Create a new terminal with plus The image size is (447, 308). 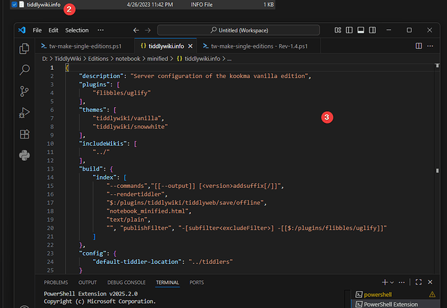[x=385, y=282]
